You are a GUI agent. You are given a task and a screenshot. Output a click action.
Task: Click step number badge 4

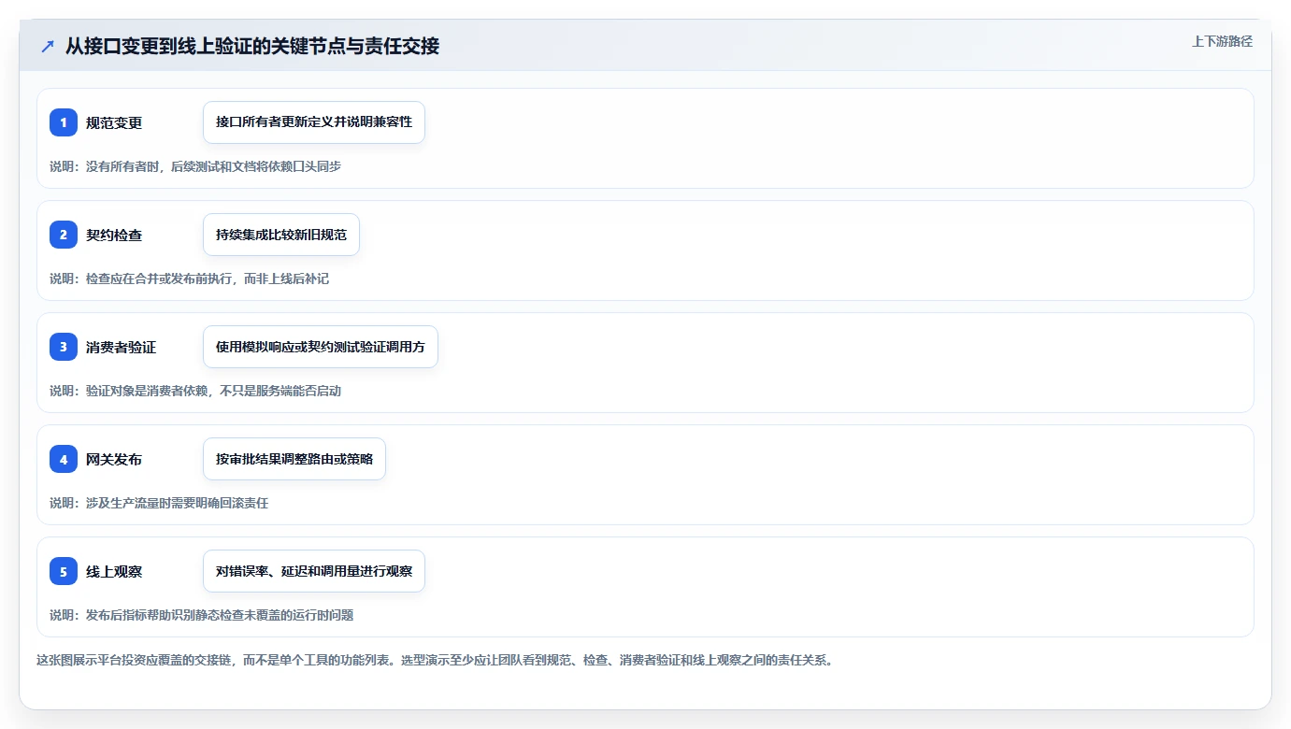[x=64, y=459]
